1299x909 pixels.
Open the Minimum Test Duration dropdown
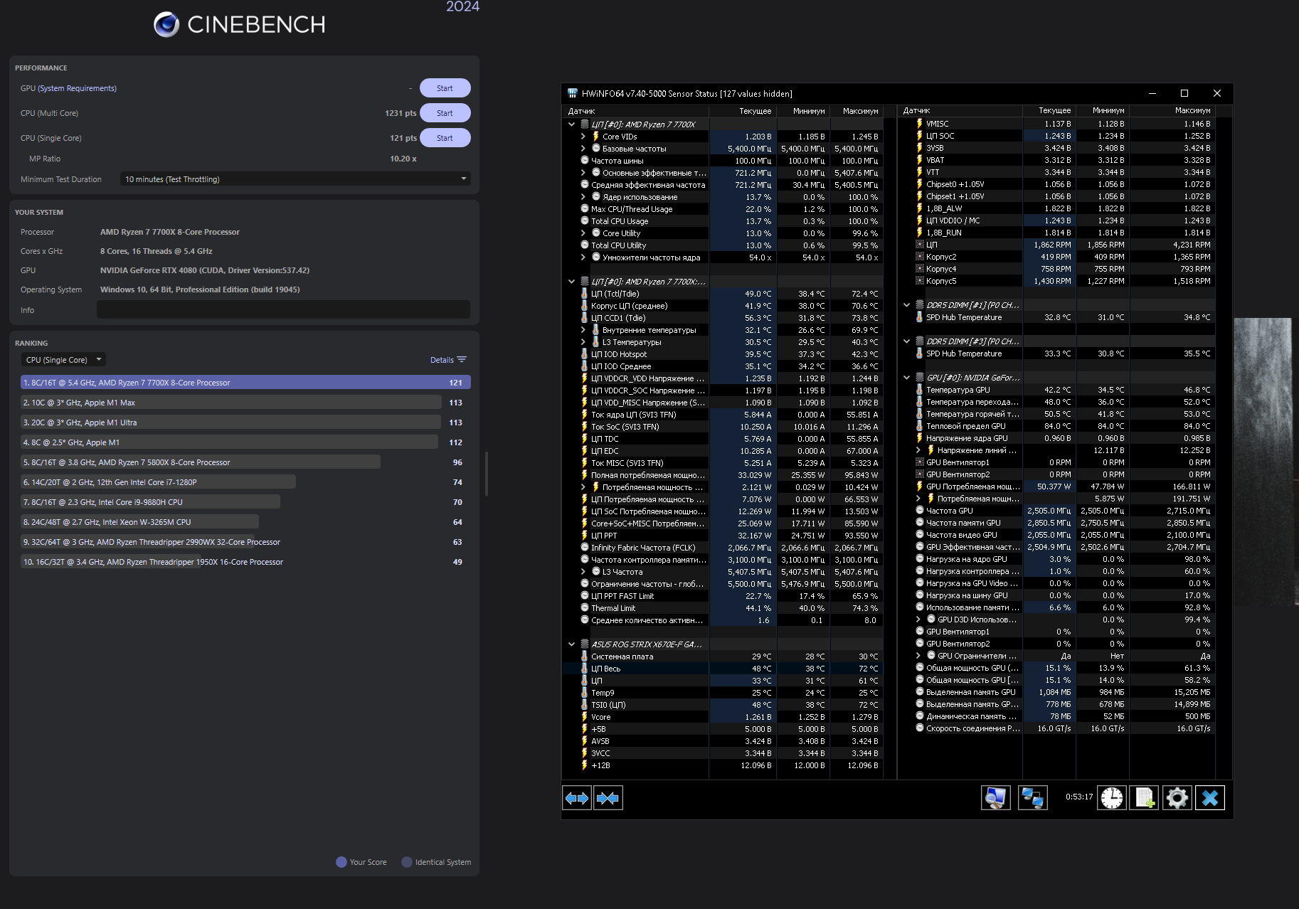(x=295, y=179)
